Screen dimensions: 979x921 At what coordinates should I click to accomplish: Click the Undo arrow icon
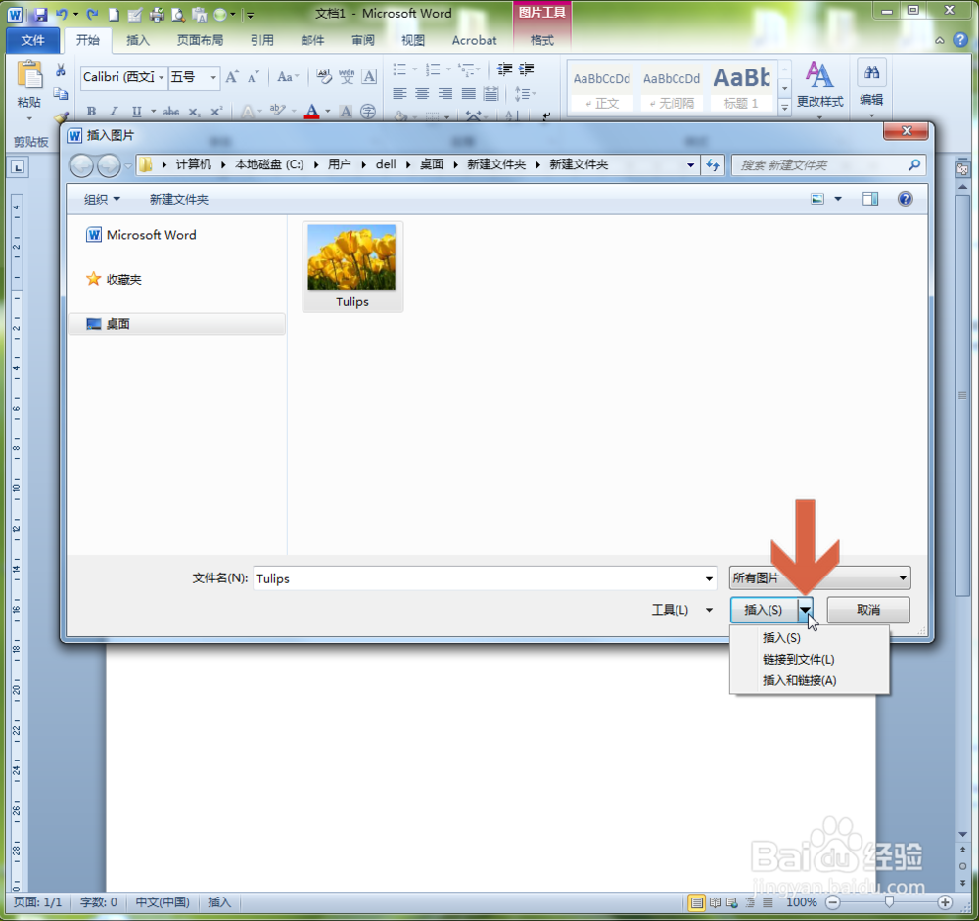tap(62, 14)
